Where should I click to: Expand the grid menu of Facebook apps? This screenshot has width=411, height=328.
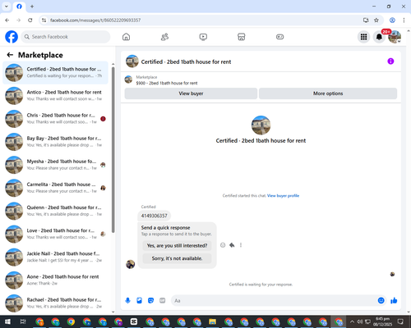coord(363,37)
